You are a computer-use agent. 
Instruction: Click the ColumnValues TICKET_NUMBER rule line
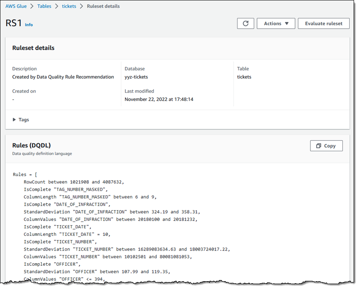tap(108, 257)
